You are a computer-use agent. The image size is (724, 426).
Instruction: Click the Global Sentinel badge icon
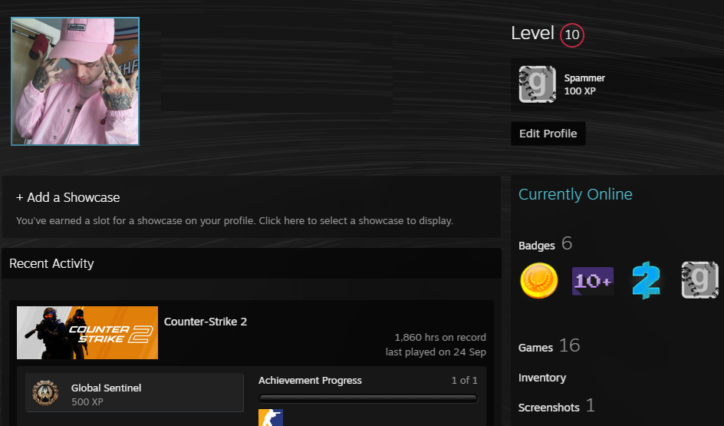click(x=45, y=393)
